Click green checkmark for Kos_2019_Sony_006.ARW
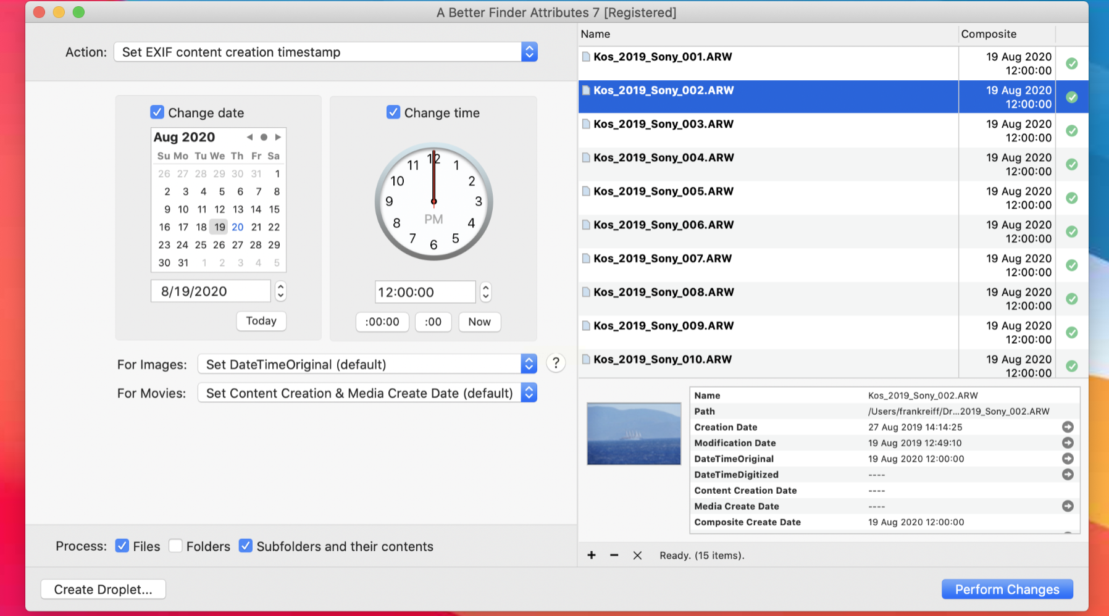The image size is (1109, 616). pyautogui.click(x=1072, y=231)
